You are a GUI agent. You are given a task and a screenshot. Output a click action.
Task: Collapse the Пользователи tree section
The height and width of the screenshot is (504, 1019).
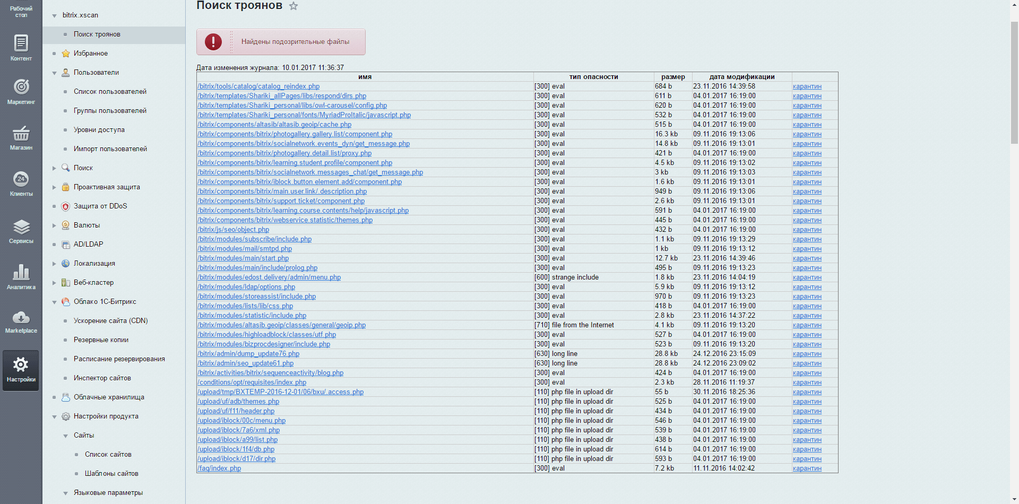54,73
